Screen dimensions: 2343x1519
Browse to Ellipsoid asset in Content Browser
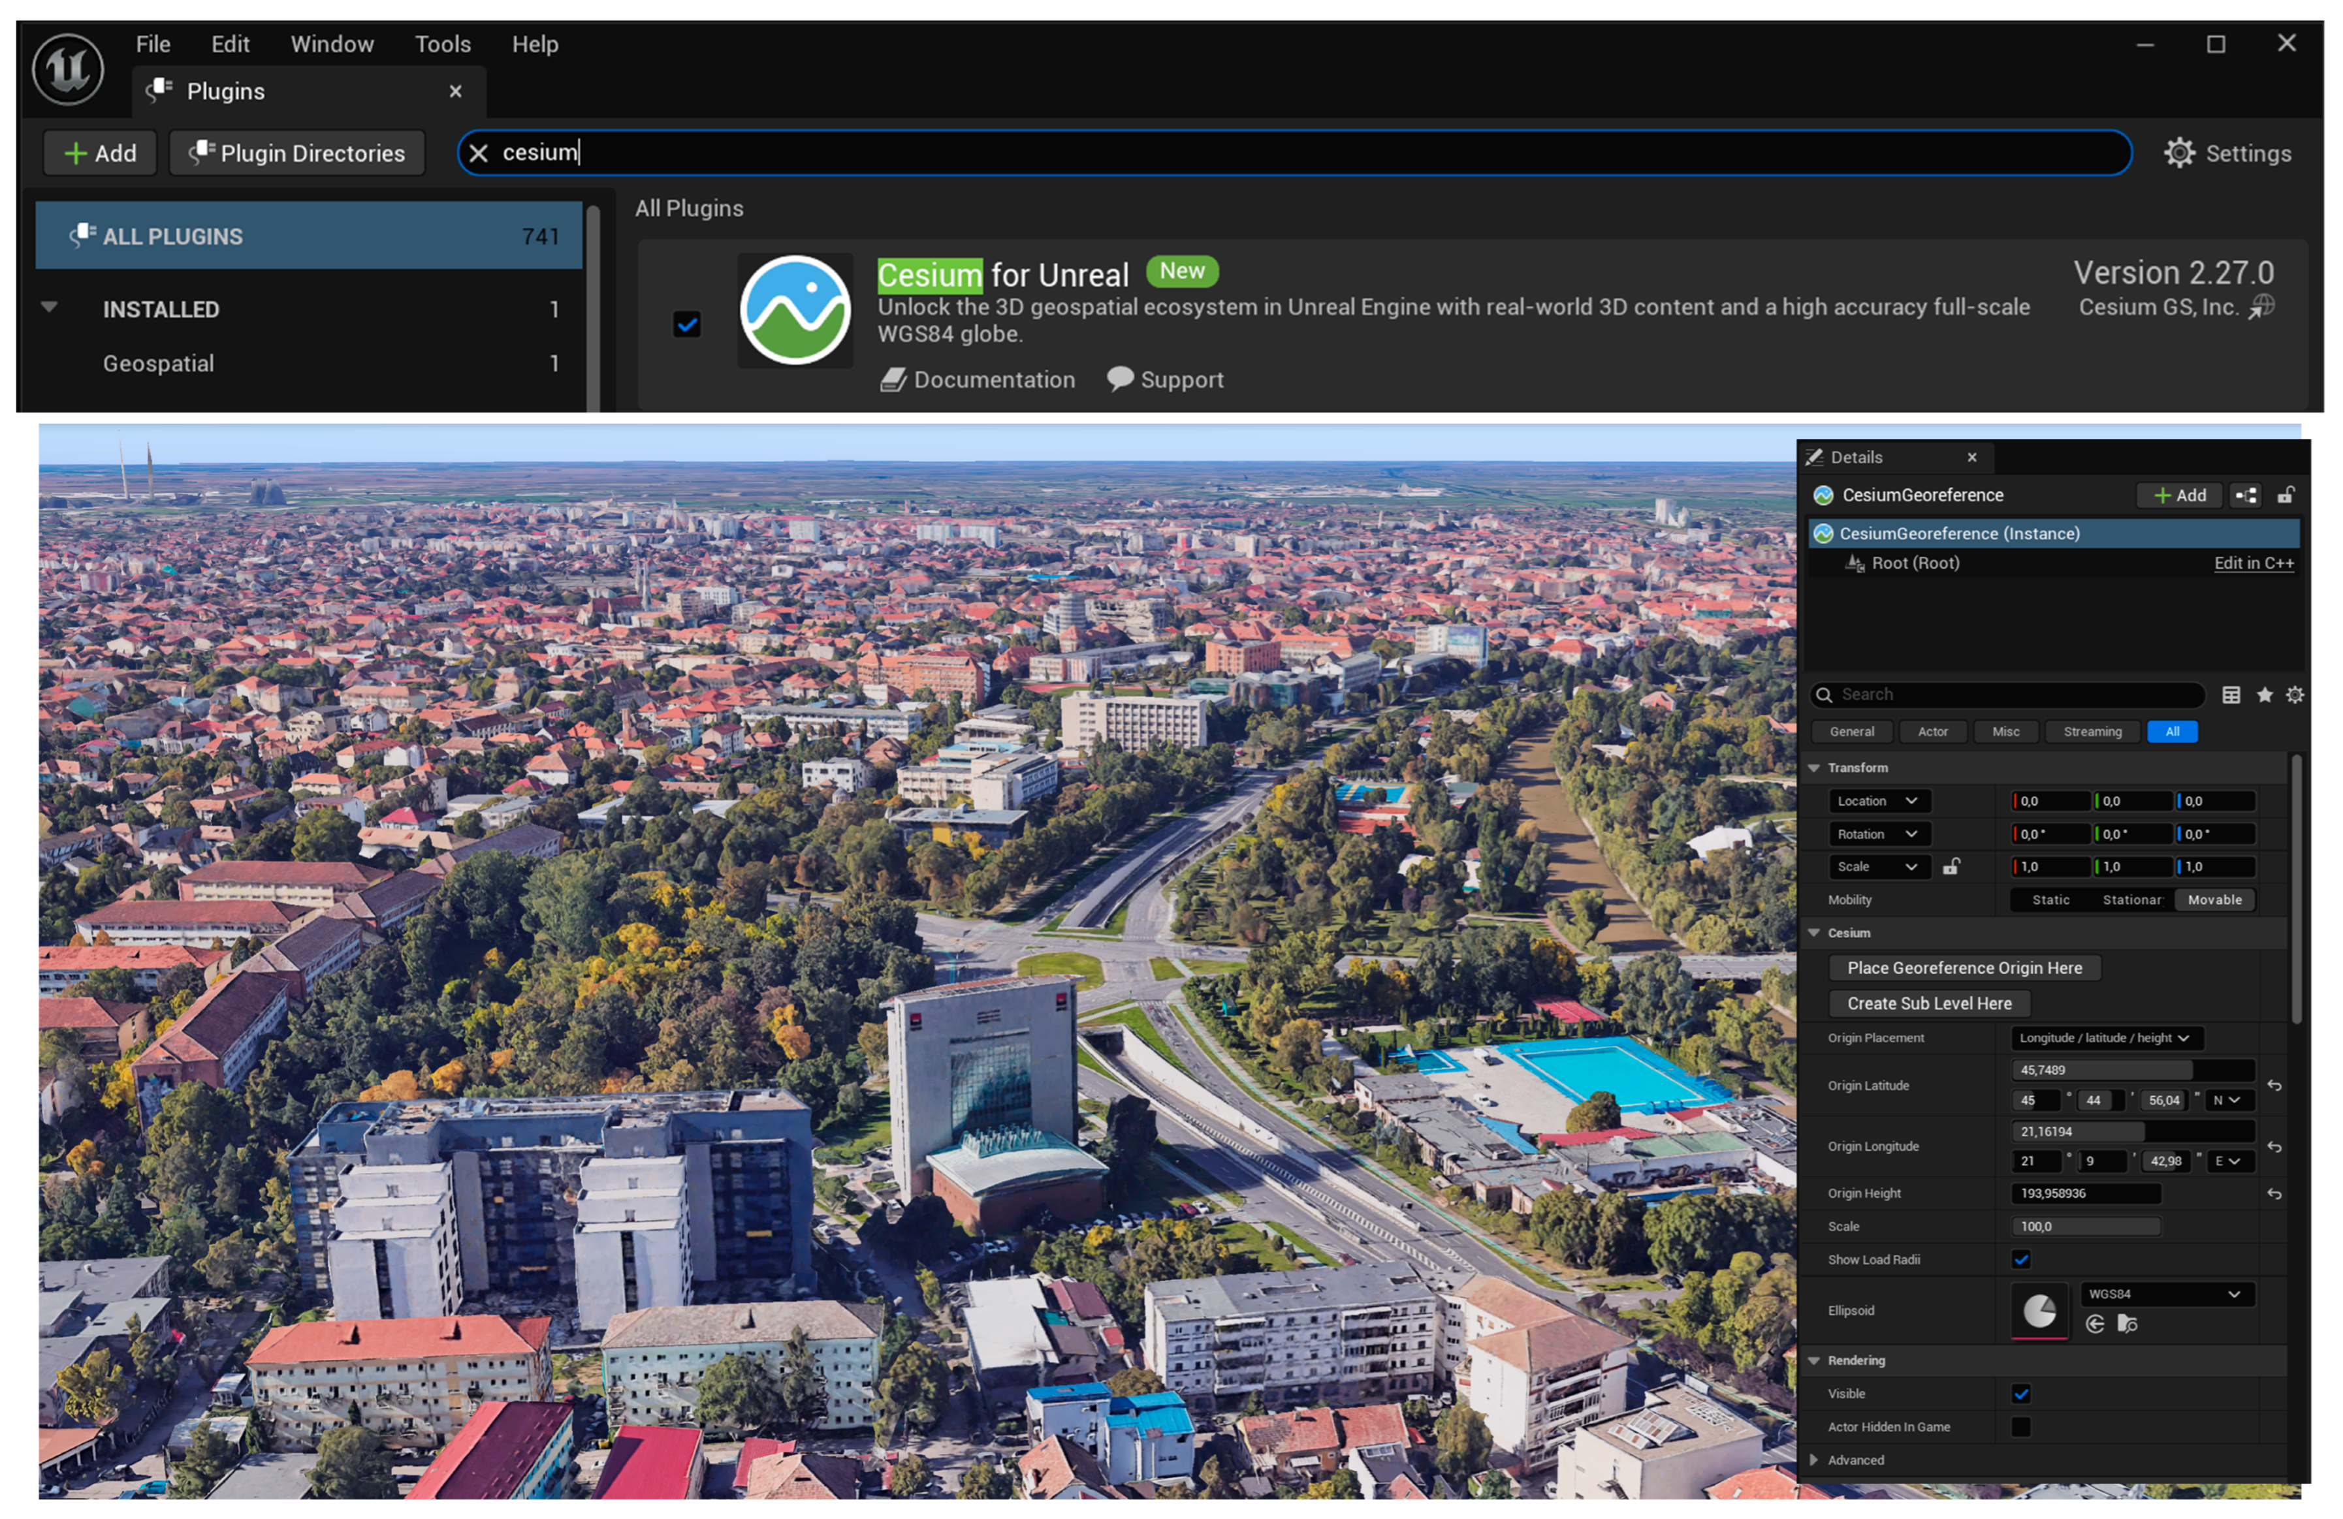pos(2128,1324)
